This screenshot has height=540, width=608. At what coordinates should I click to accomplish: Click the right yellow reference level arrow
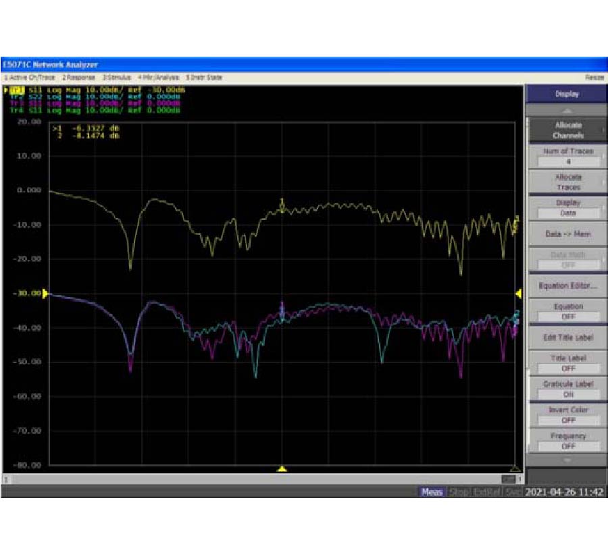tap(519, 294)
